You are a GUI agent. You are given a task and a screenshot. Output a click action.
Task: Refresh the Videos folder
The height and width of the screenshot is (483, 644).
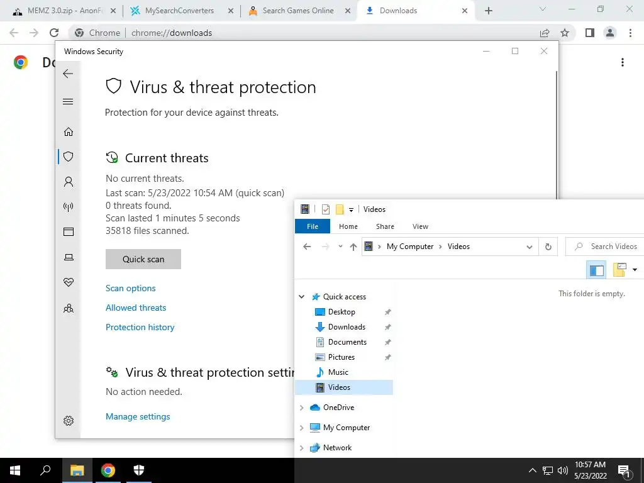548,247
